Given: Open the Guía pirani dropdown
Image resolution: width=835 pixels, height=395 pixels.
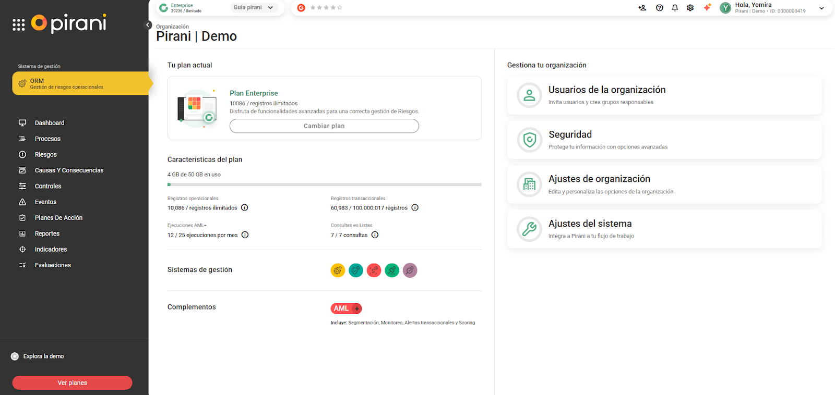Looking at the screenshot, I should [x=254, y=8].
